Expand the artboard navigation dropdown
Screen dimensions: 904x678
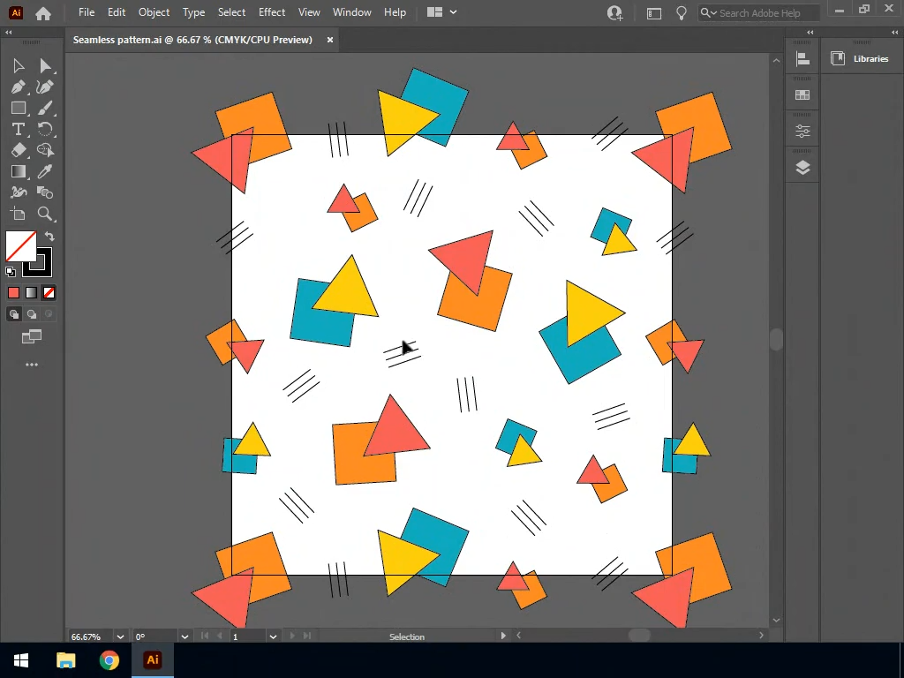point(273,637)
